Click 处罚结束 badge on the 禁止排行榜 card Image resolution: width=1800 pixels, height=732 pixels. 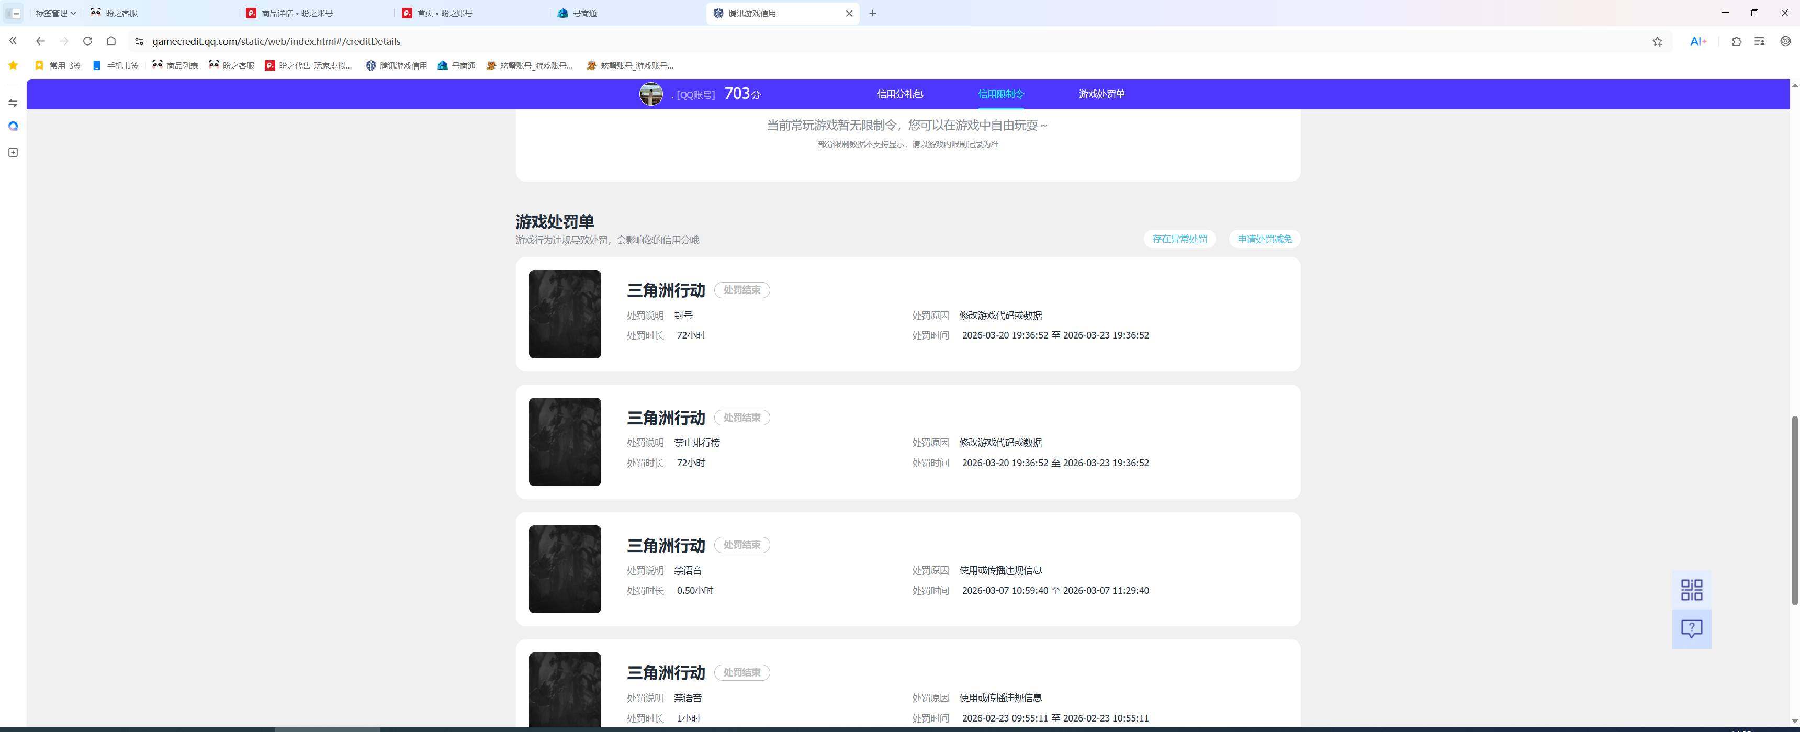click(x=741, y=418)
